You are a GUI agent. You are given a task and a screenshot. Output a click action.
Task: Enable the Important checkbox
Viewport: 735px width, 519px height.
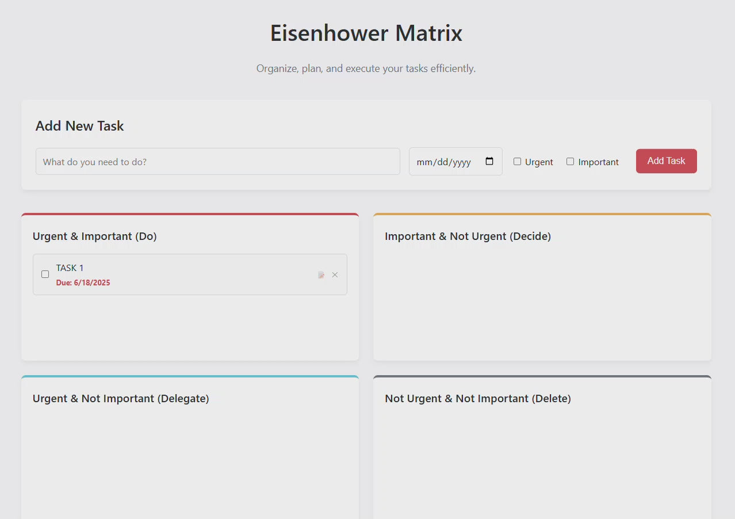(x=570, y=162)
